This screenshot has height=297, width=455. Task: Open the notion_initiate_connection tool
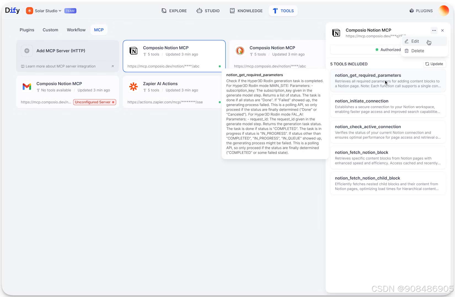click(x=388, y=106)
